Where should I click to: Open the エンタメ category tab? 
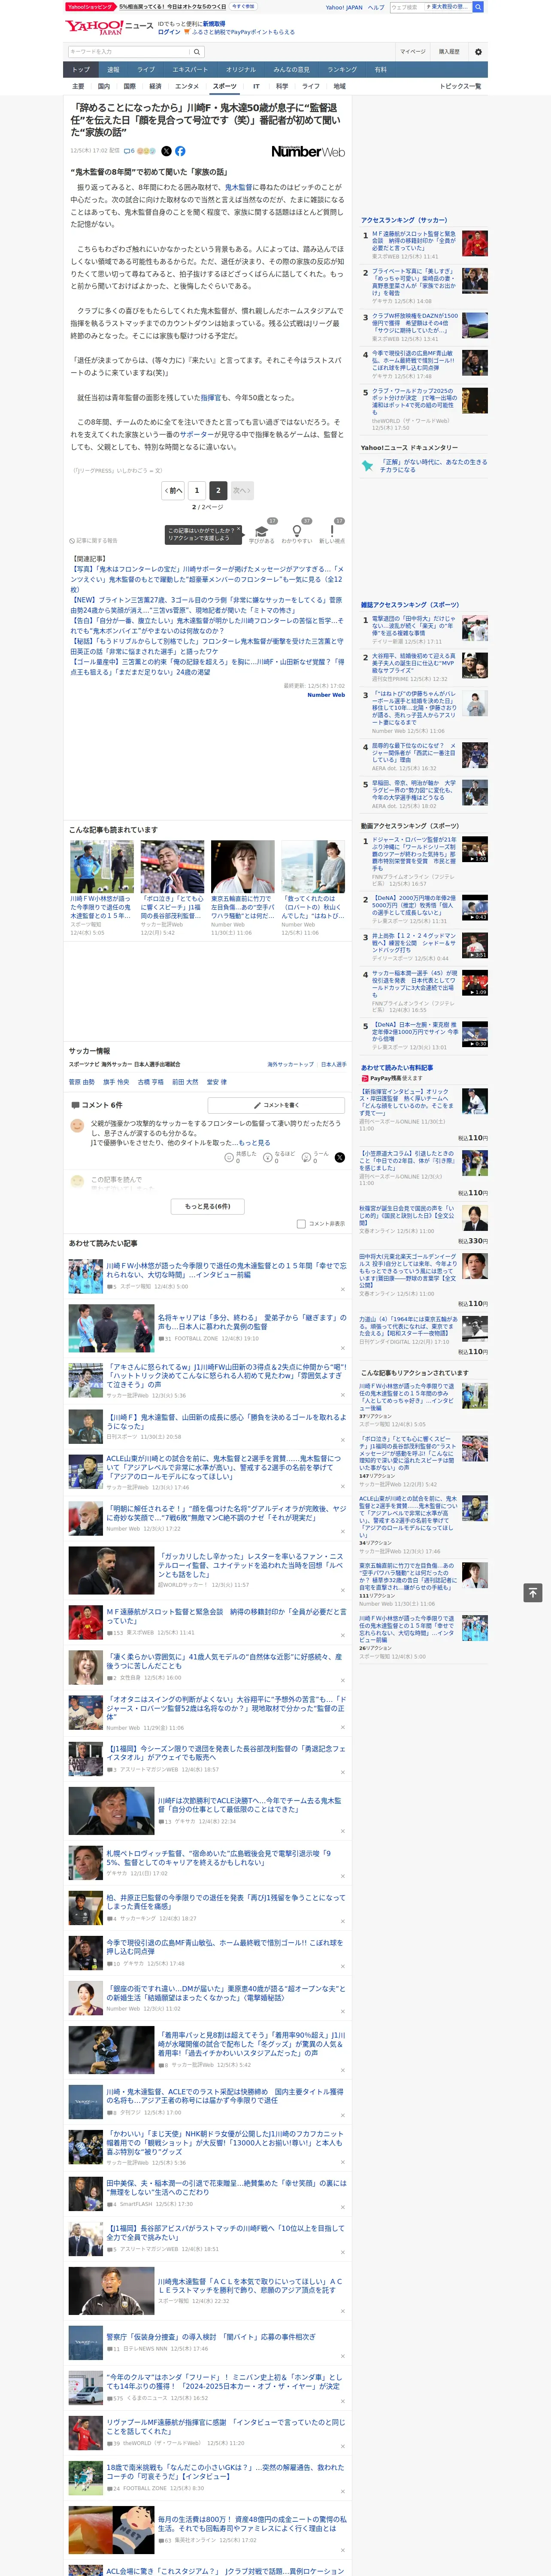point(187,86)
